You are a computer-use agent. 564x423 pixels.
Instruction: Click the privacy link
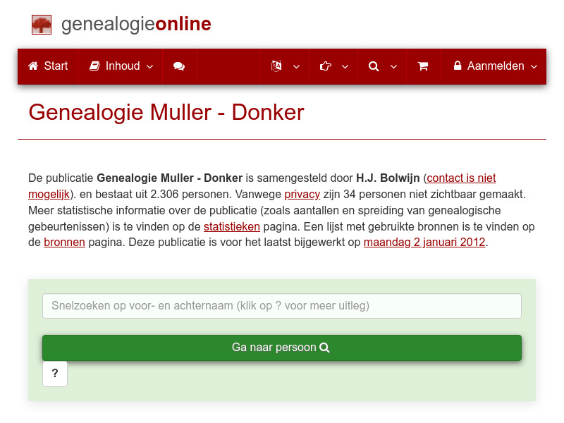pyautogui.click(x=302, y=194)
